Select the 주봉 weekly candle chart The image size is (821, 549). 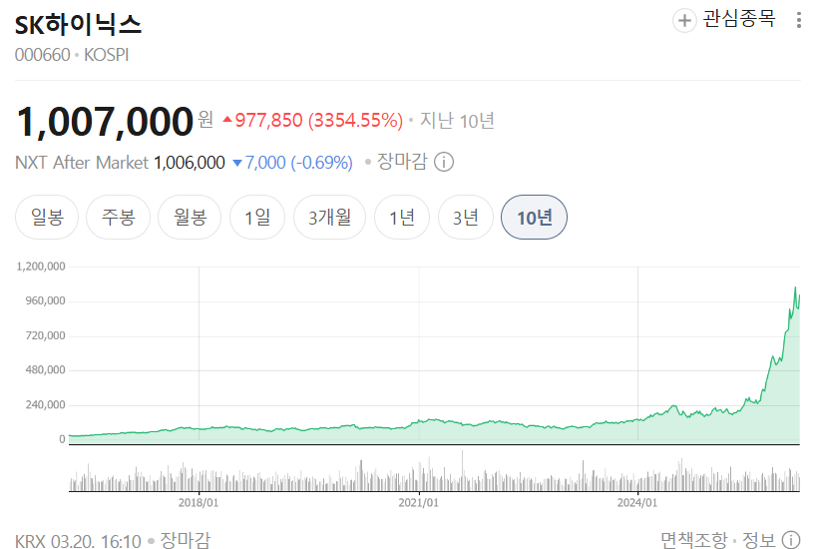[118, 218]
